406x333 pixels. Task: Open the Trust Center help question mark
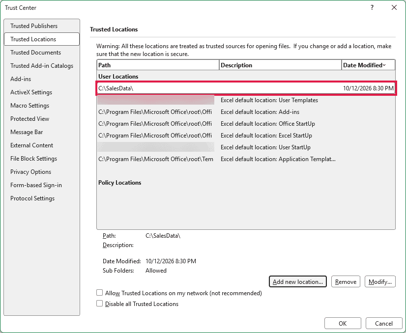[x=372, y=7]
